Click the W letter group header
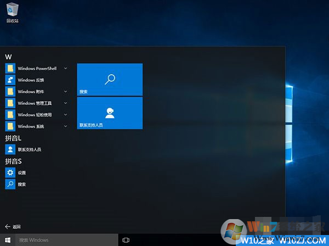The width and height of the screenshot is (329, 246). [9, 57]
